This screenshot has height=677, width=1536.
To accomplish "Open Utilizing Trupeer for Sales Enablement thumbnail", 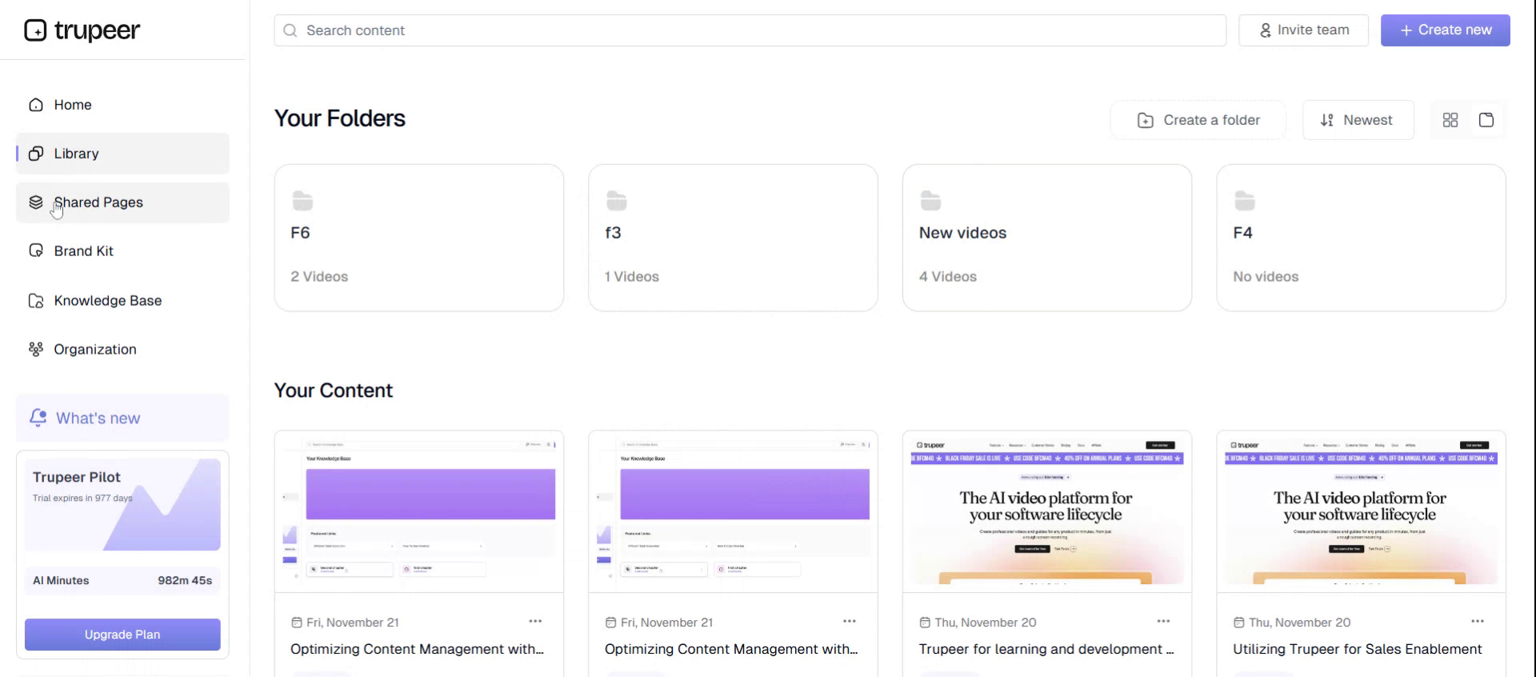I will point(1361,512).
